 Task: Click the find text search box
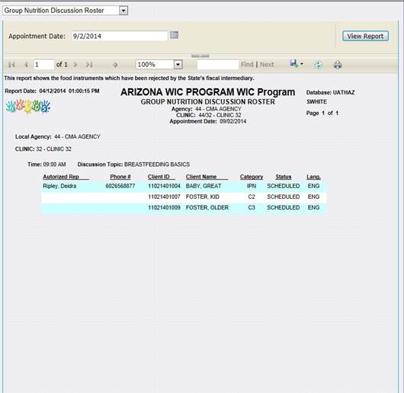218,64
